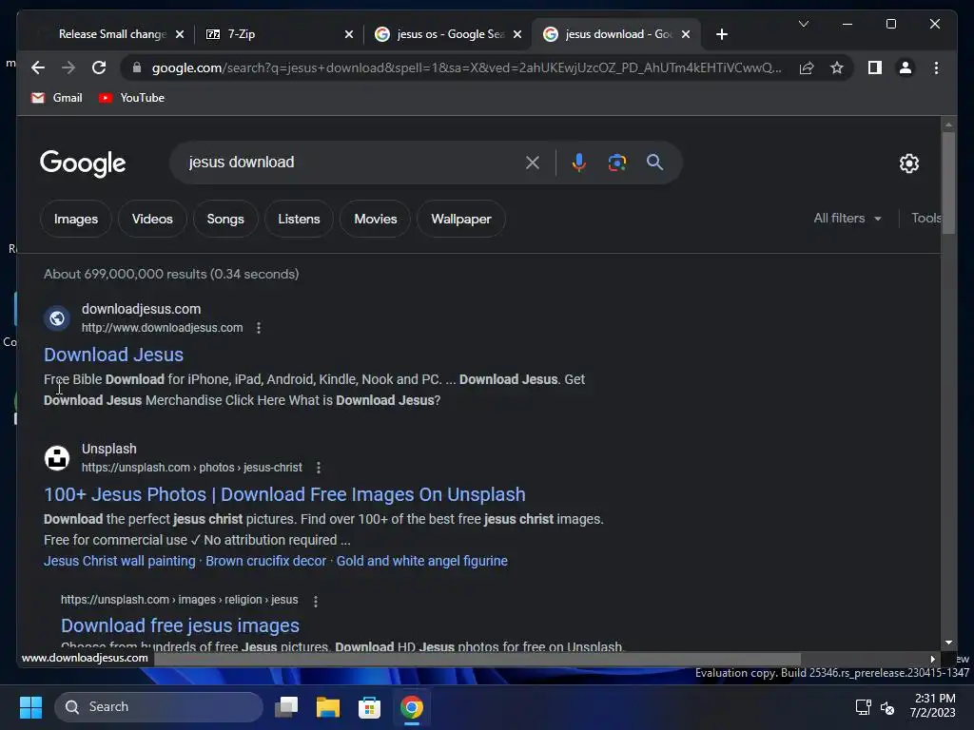Click the Unsplash site favicon
Viewport: 974px width, 730px height.
(x=56, y=458)
